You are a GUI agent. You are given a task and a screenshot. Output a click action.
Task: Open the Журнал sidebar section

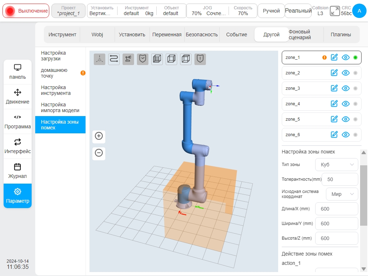18,171
